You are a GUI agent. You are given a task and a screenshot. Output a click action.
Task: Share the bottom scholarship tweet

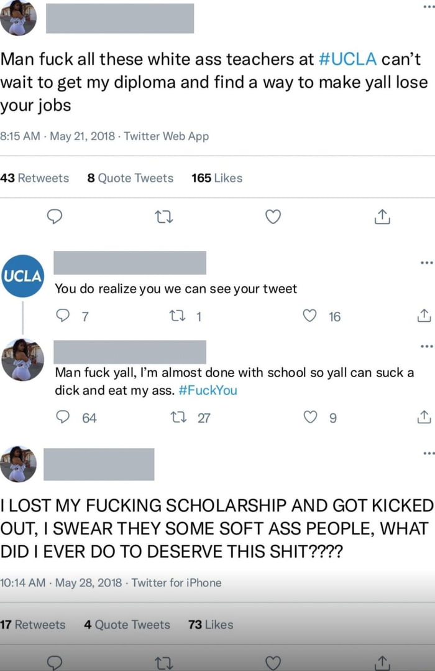pyautogui.click(x=384, y=665)
